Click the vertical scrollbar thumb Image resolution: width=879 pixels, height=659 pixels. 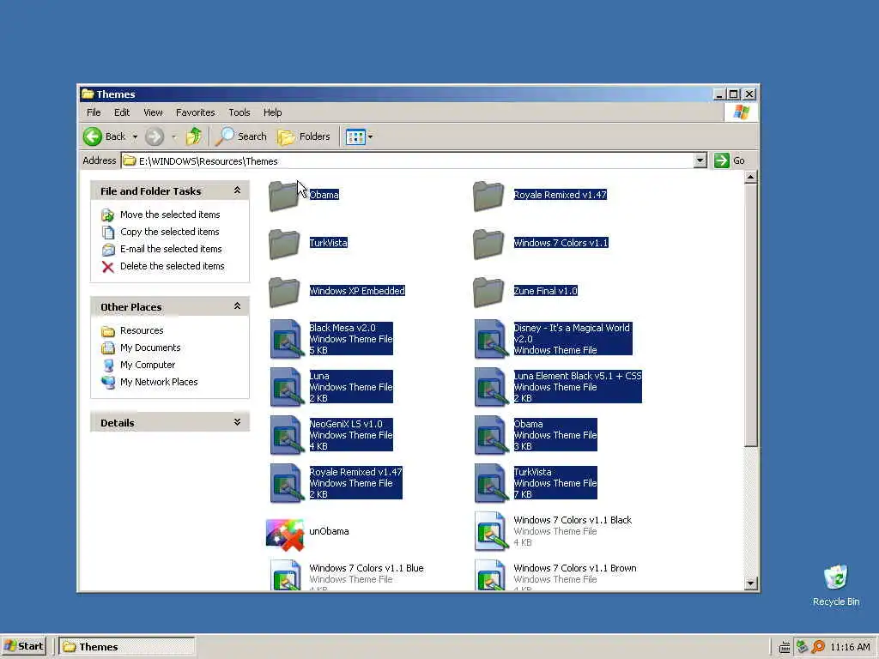[750, 316]
